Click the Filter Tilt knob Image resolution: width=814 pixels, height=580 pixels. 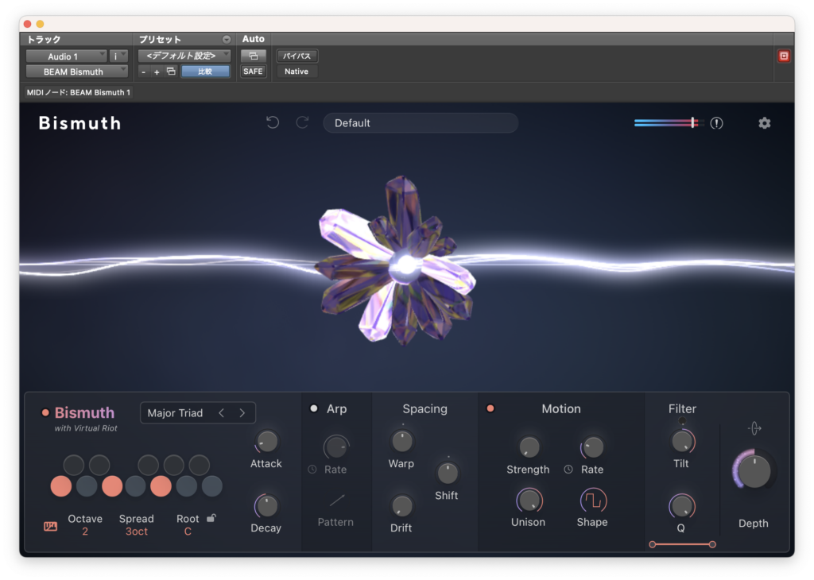point(682,442)
